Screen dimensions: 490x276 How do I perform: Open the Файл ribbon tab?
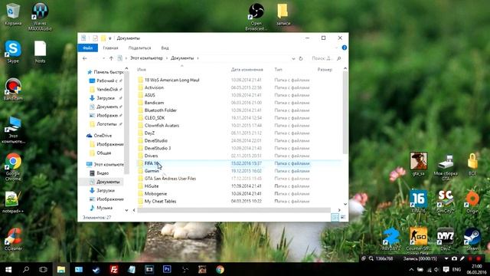[x=88, y=48]
